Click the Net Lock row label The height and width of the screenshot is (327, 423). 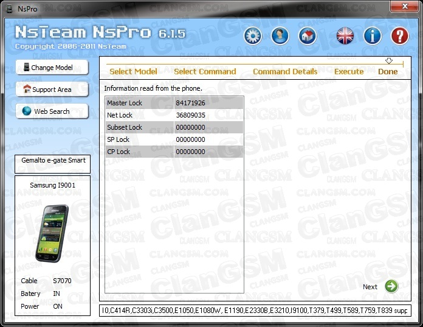120,115
